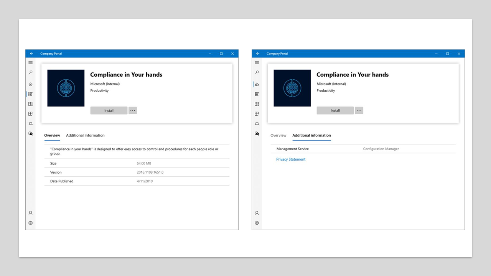
Task: Click the Install button in left window
Action: pos(109,110)
